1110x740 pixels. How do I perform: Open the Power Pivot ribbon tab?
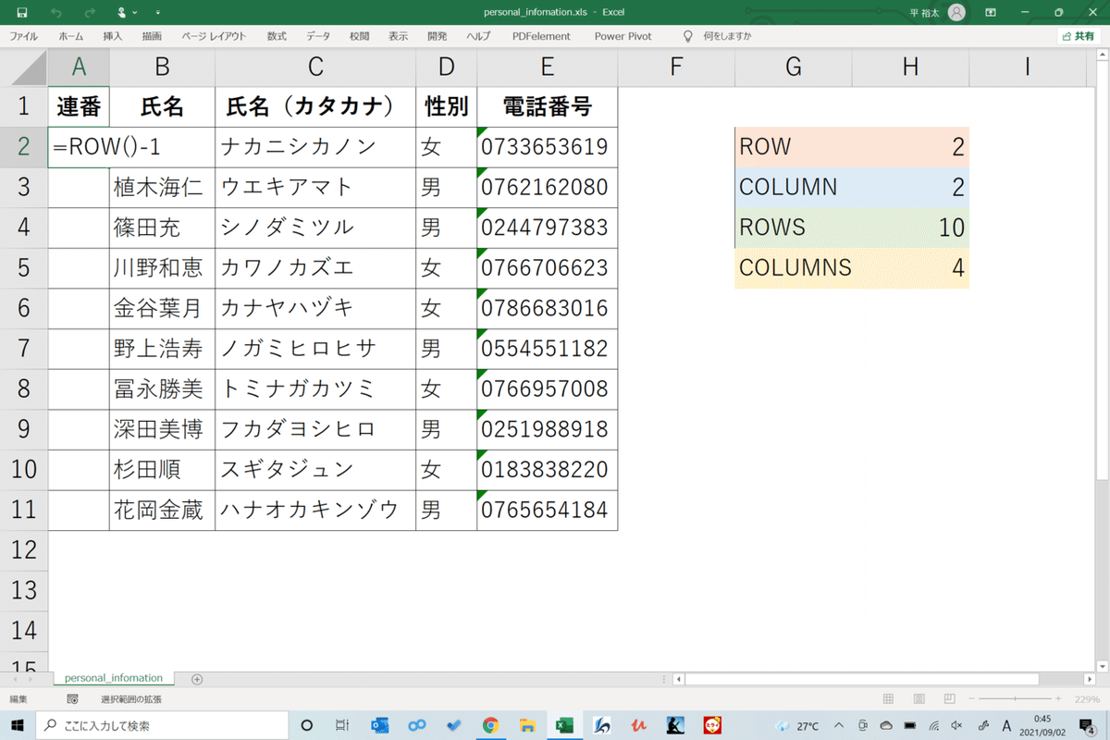[x=623, y=36]
